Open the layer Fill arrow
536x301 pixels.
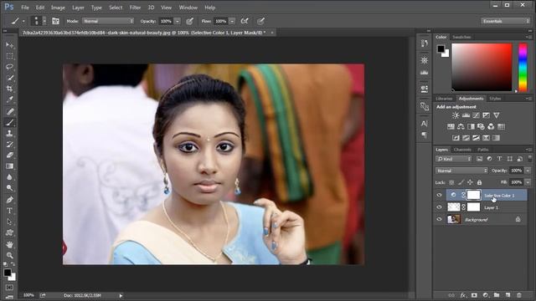pyautogui.click(x=528, y=182)
